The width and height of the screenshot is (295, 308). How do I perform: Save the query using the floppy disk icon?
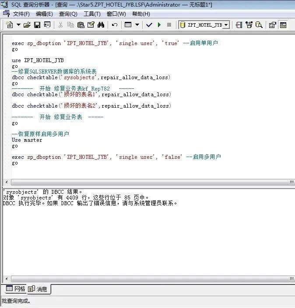coord(37,25)
